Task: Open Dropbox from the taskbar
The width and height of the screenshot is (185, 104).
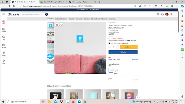Action: point(61,102)
